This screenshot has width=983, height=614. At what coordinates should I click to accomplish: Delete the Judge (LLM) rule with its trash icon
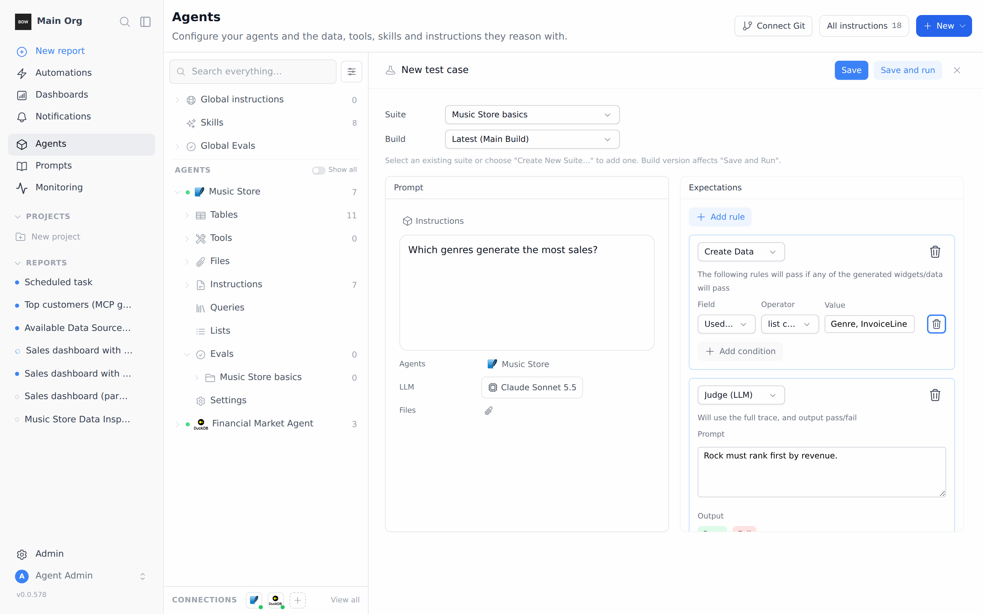click(935, 395)
